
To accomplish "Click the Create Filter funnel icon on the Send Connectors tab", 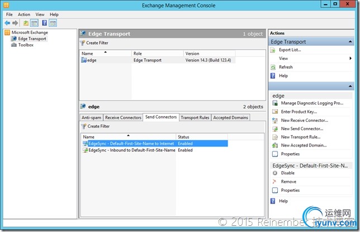I will pyautogui.click(x=84, y=126).
